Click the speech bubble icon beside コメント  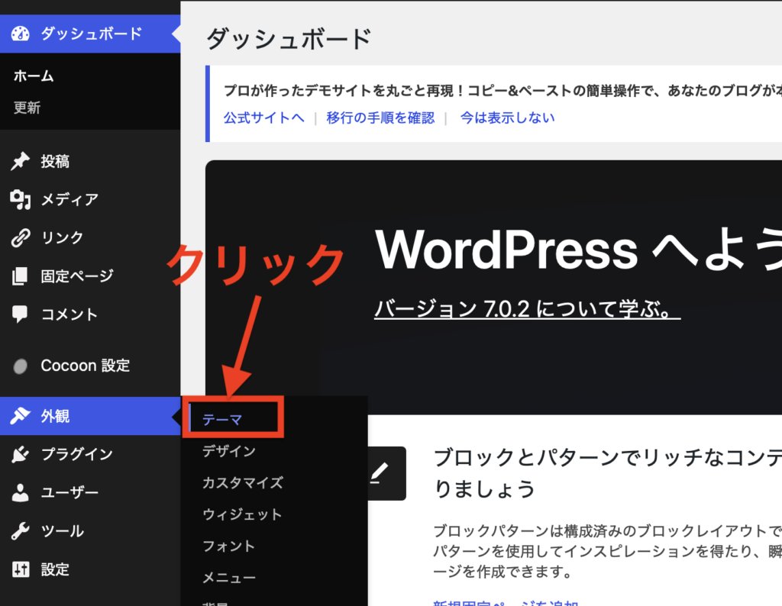(20, 314)
